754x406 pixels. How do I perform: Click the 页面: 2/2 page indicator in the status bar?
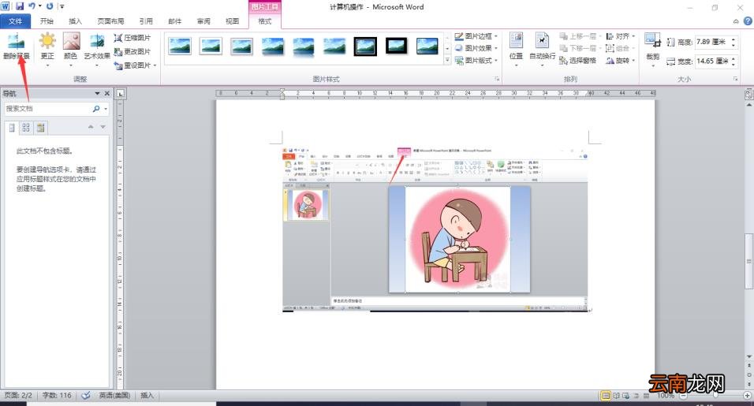(x=18, y=395)
